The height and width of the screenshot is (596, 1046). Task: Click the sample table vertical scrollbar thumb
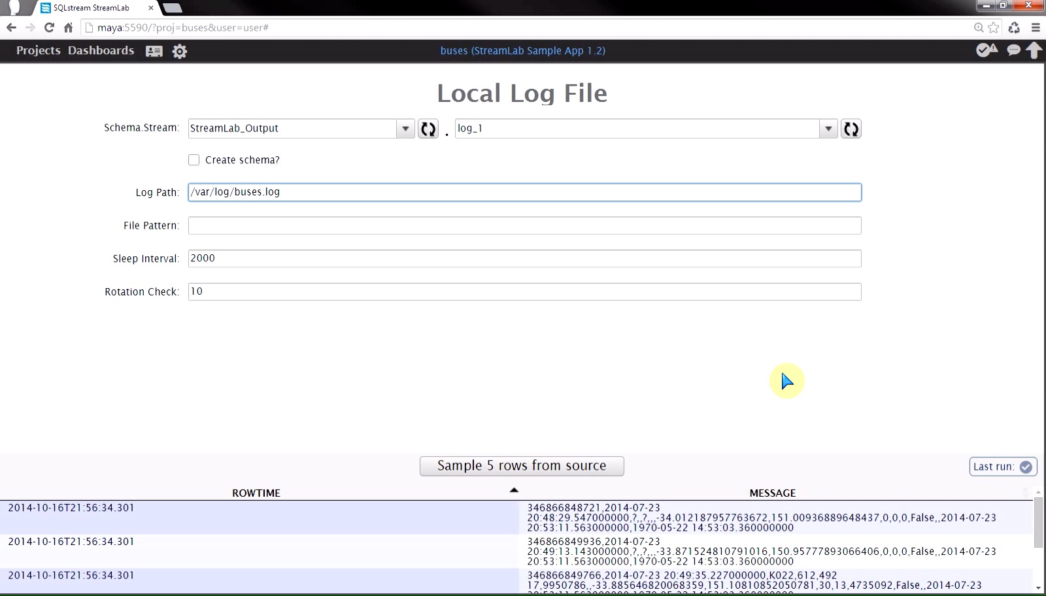coord(1038,522)
